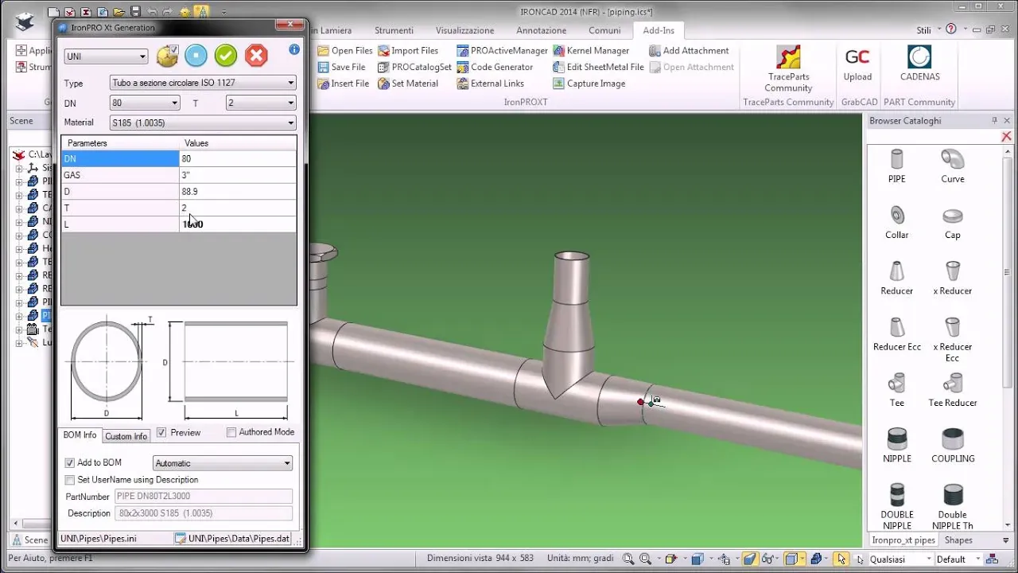
Task: Click Kernel Manager button
Action: tap(591, 51)
